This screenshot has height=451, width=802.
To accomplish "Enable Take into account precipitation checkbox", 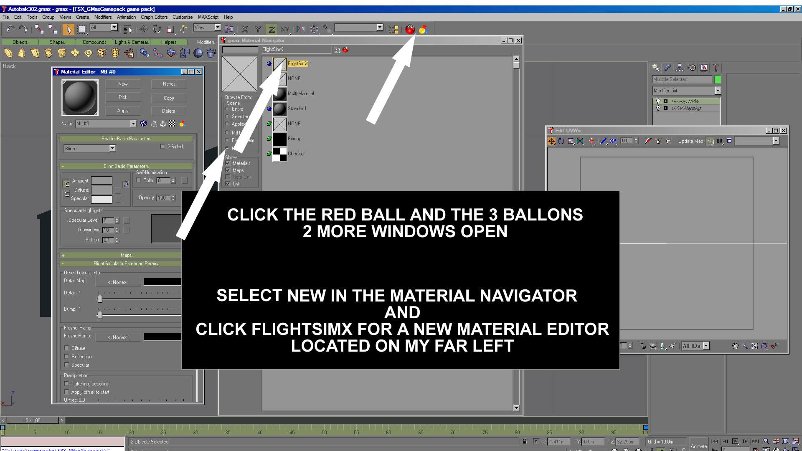I will point(66,384).
